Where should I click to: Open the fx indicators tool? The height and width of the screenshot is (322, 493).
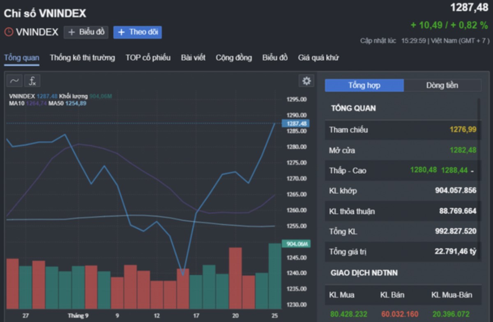[32, 81]
